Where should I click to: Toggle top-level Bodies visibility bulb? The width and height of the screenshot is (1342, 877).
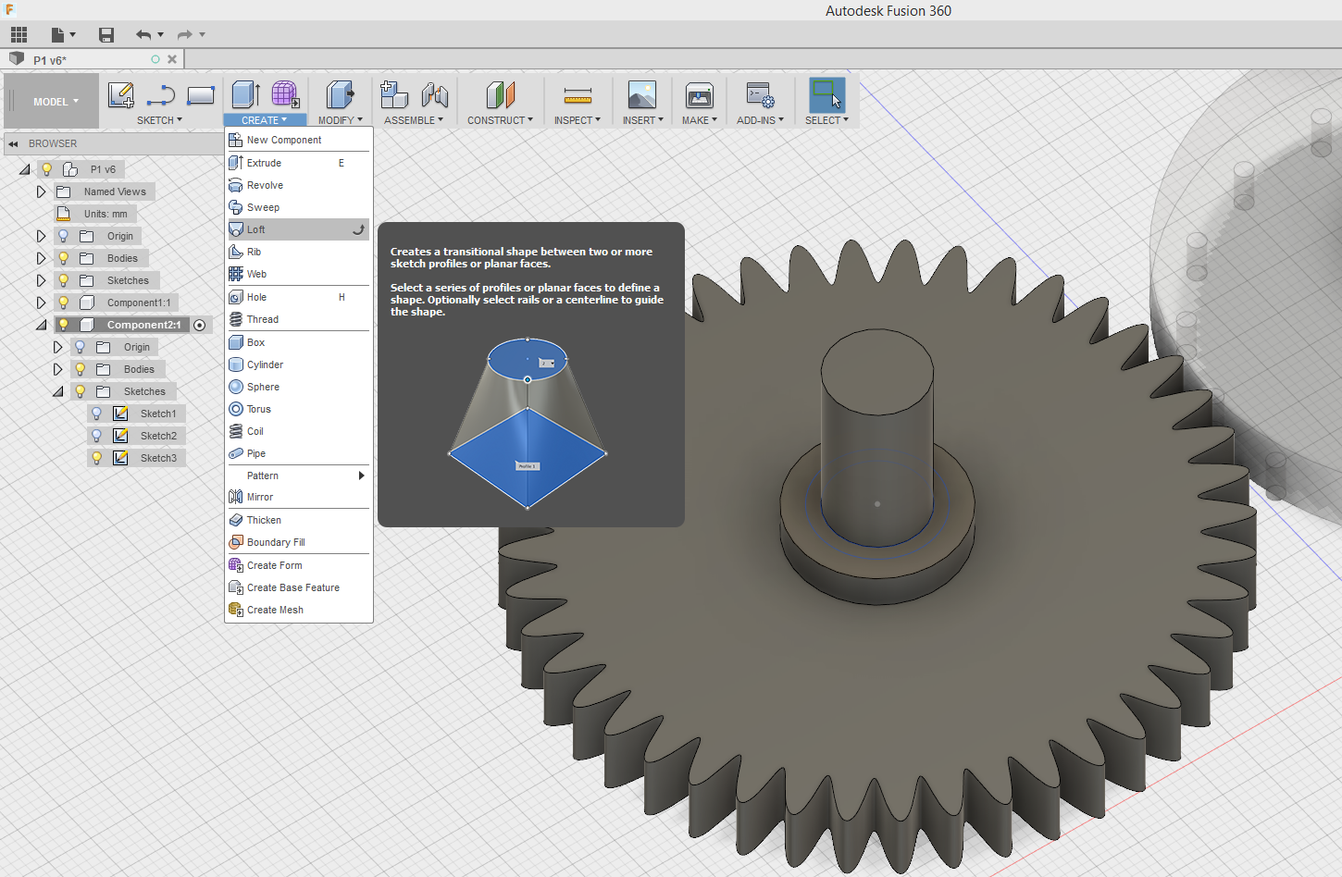[64, 258]
